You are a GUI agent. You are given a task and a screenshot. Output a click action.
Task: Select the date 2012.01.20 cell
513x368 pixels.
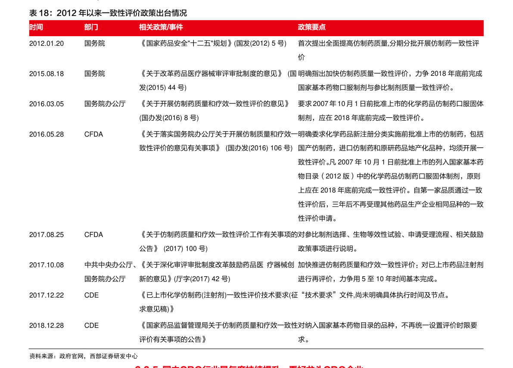pyautogui.click(x=47, y=43)
